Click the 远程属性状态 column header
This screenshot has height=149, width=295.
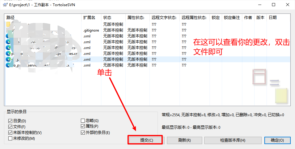click(x=195, y=17)
